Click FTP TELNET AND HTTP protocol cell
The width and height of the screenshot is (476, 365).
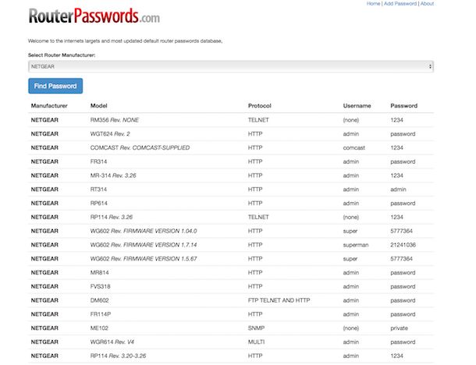[x=279, y=300]
